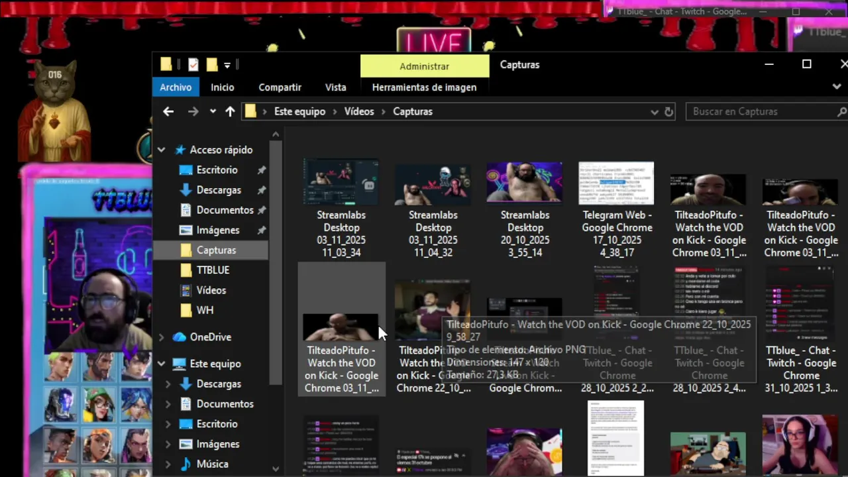Collapse the Acceso rápido section
This screenshot has width=848, height=477.
tap(161, 150)
